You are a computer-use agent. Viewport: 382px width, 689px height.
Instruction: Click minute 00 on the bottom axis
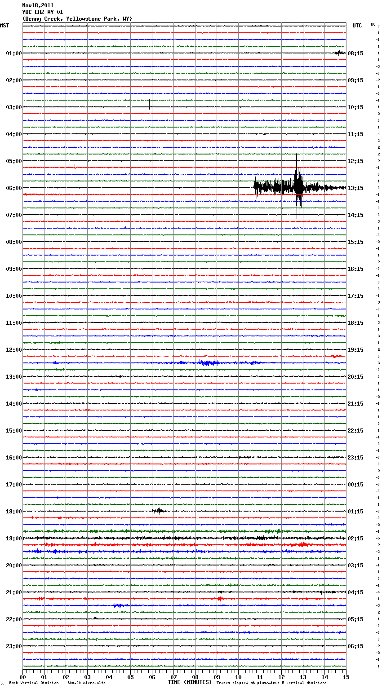click(x=22, y=677)
